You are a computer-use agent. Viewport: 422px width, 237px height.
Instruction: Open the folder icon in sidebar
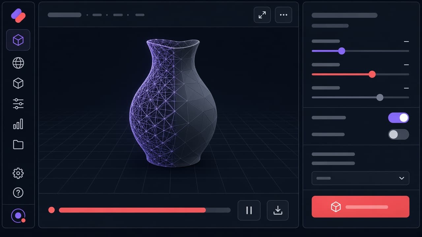(x=18, y=145)
